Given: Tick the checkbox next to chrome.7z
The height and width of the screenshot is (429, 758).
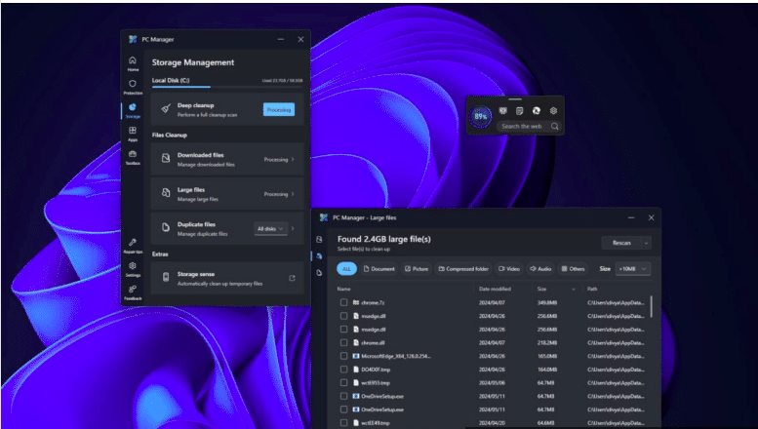Looking at the screenshot, I should point(343,302).
